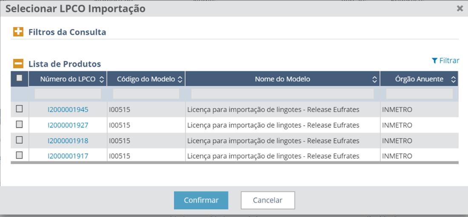
Task: Sort by Nome do Modelo arrows
Action: [x=374, y=79]
